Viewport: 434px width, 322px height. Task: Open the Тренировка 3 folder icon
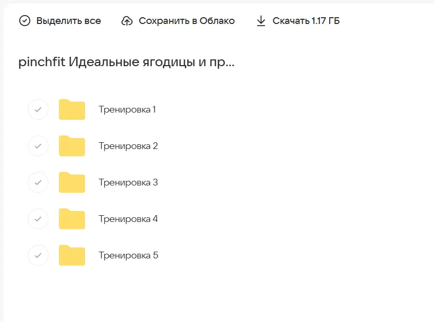click(71, 182)
